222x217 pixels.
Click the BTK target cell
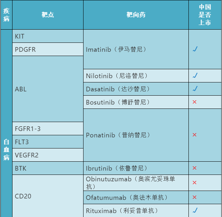coord(21,168)
